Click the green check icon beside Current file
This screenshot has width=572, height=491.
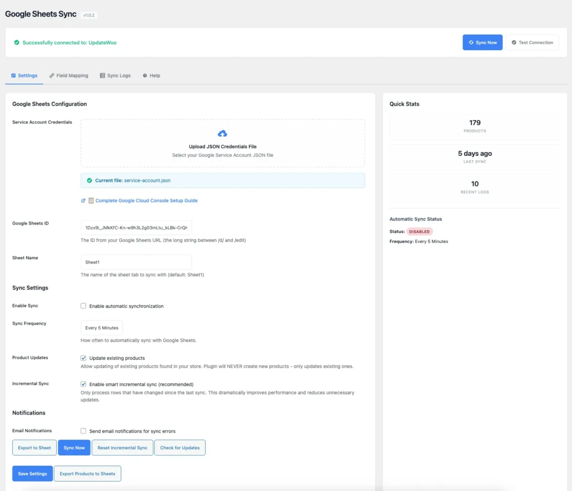click(x=89, y=180)
